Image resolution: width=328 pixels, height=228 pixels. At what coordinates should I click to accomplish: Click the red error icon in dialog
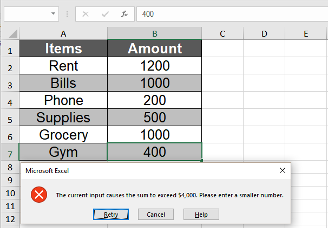tap(39, 195)
